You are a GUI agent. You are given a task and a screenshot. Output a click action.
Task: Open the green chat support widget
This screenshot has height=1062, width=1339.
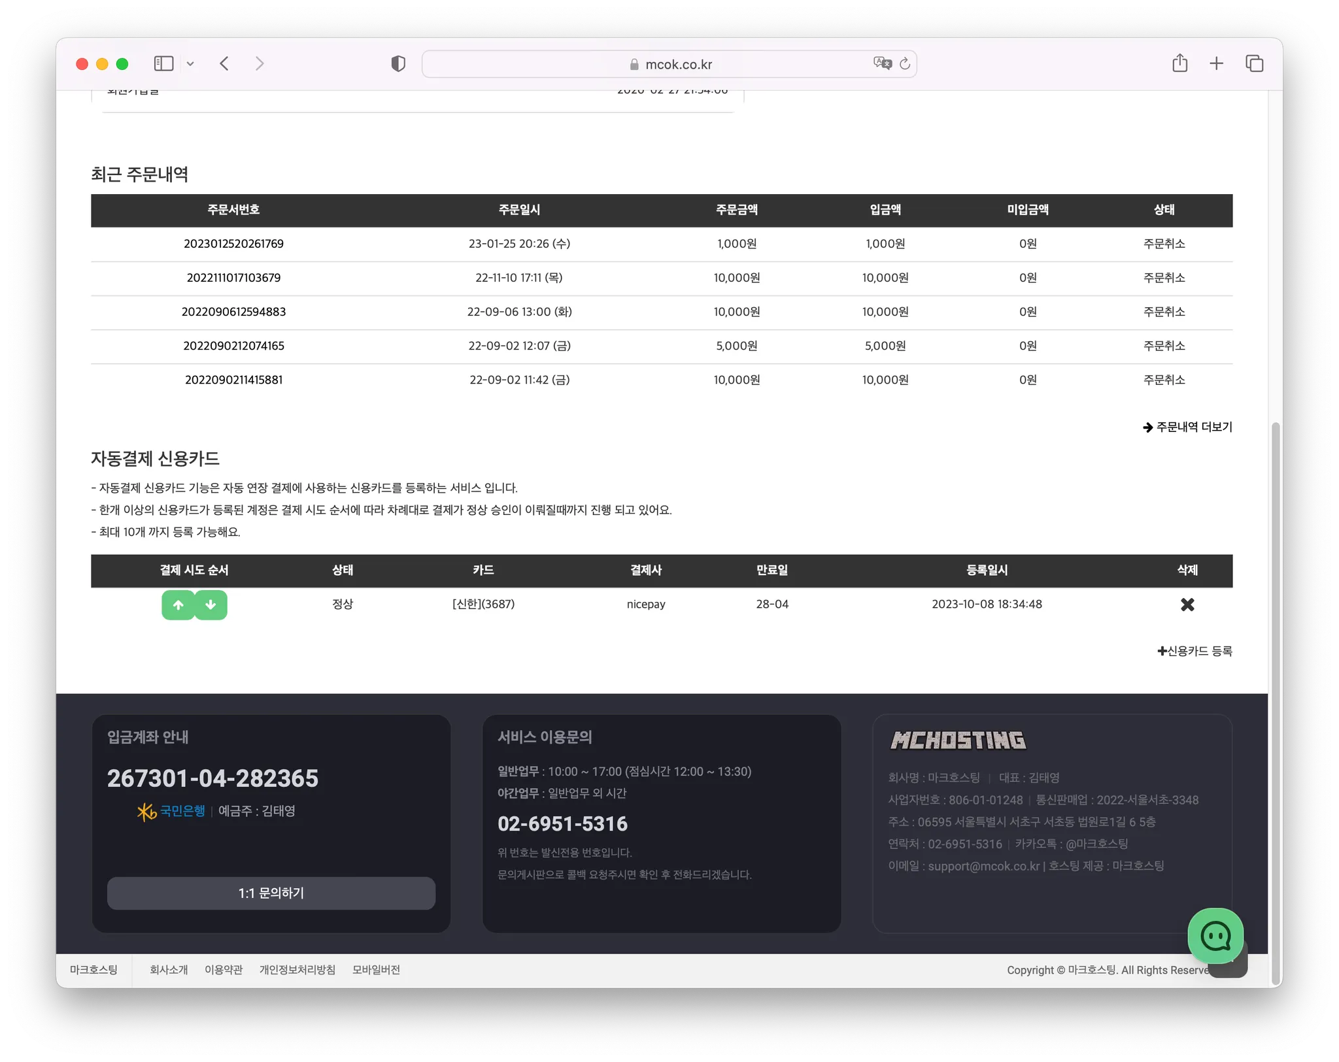click(1215, 935)
